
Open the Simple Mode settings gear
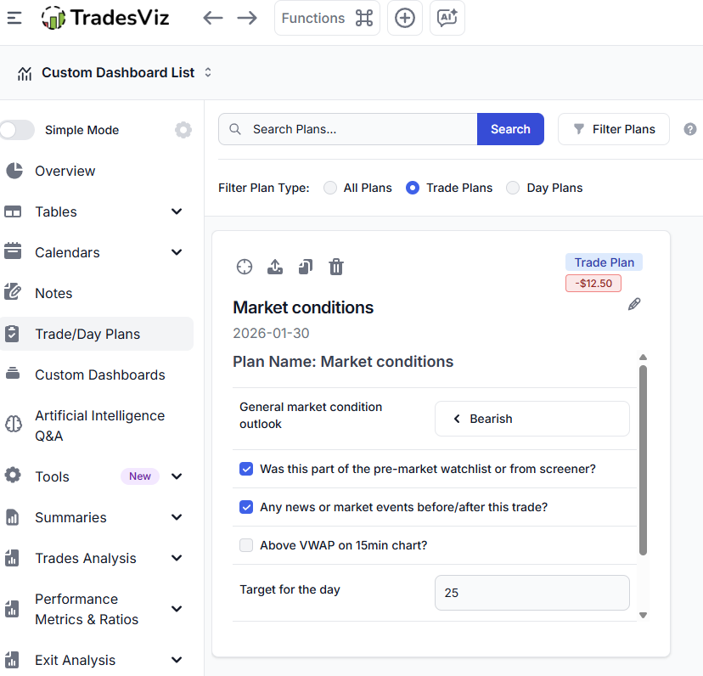[x=183, y=130]
